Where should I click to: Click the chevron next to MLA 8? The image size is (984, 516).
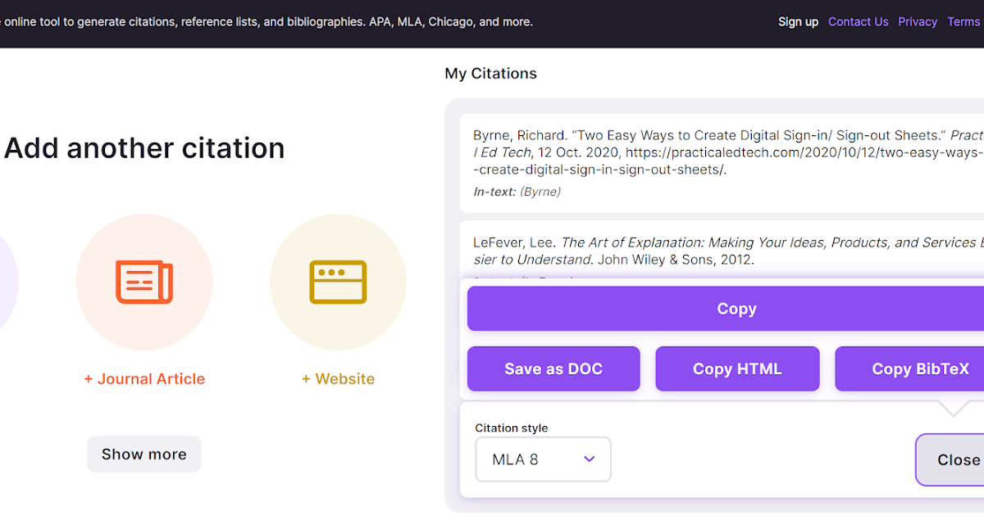click(589, 459)
